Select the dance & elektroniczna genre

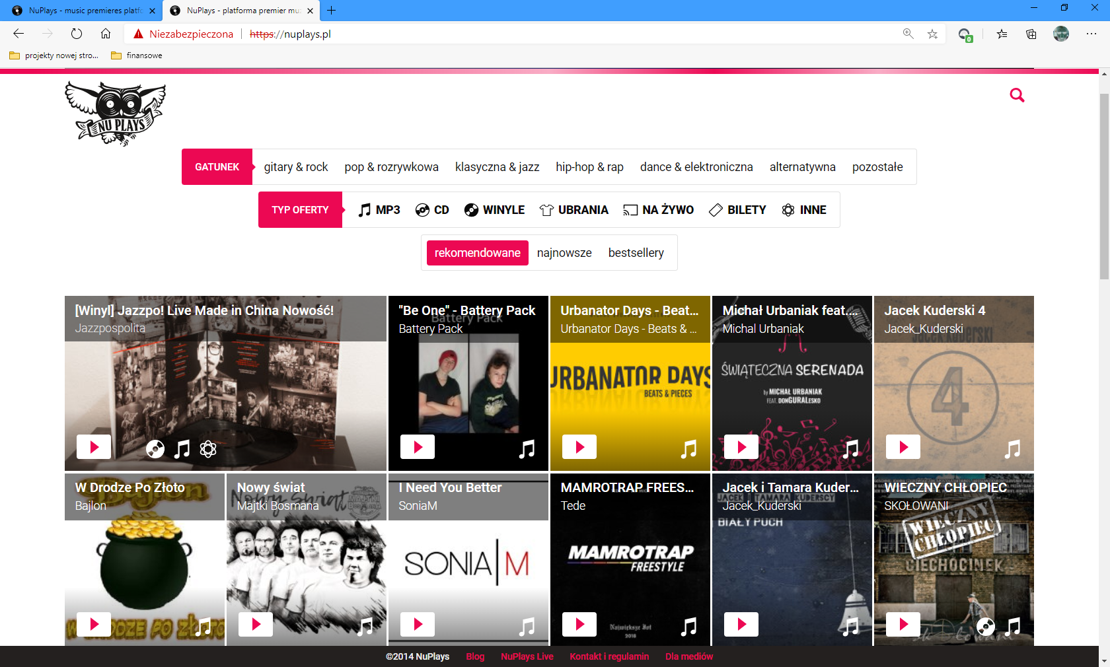pyautogui.click(x=696, y=167)
